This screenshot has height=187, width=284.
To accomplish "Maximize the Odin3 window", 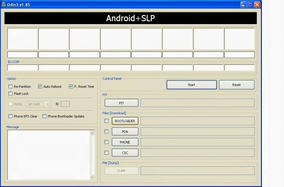I will click(250, 4).
